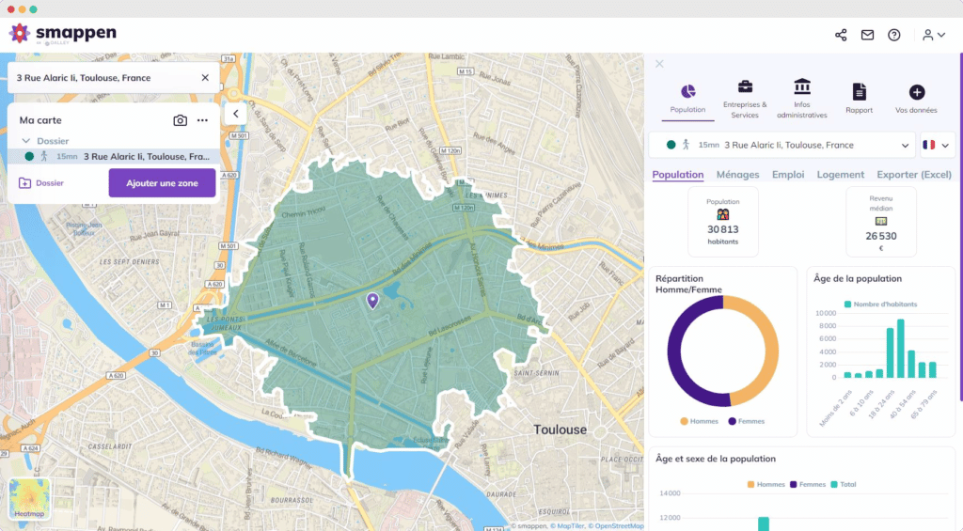Switch to the Population tab
The image size is (963, 531).
[x=678, y=175]
